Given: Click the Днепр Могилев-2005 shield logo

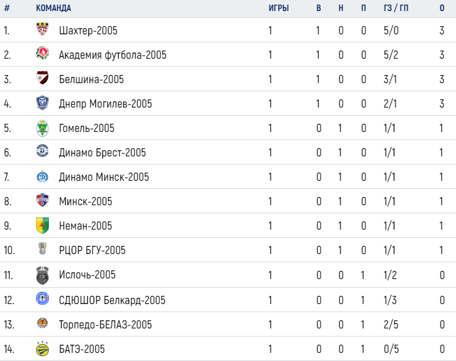Looking at the screenshot, I should tap(42, 102).
